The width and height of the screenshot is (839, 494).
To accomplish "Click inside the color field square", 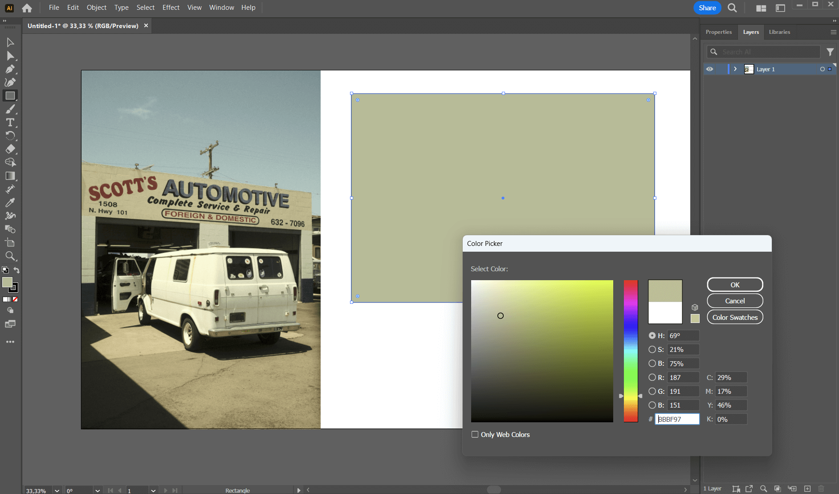I will point(542,351).
